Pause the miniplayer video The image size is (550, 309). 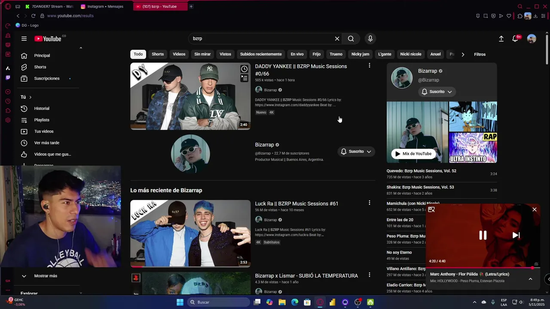click(483, 235)
